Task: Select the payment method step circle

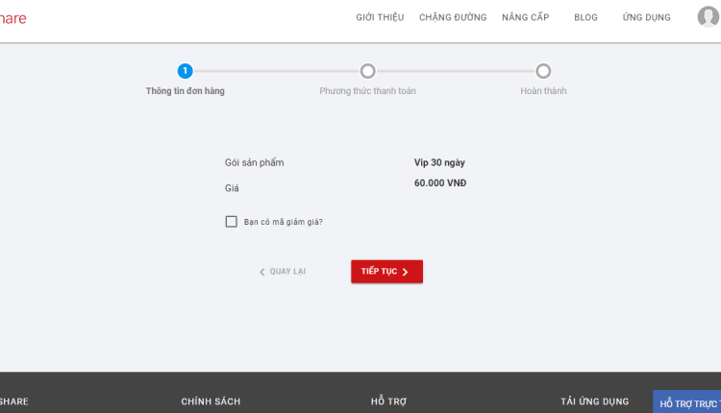Action: click(368, 71)
